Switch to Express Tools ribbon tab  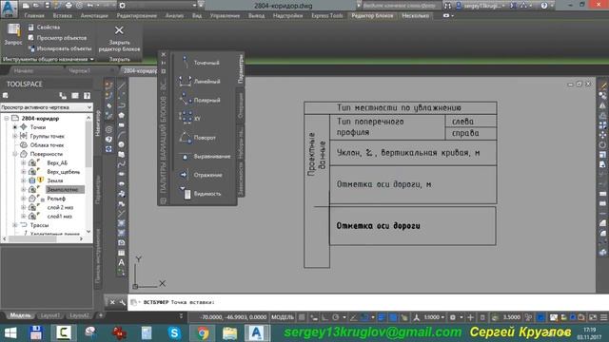[327, 15]
